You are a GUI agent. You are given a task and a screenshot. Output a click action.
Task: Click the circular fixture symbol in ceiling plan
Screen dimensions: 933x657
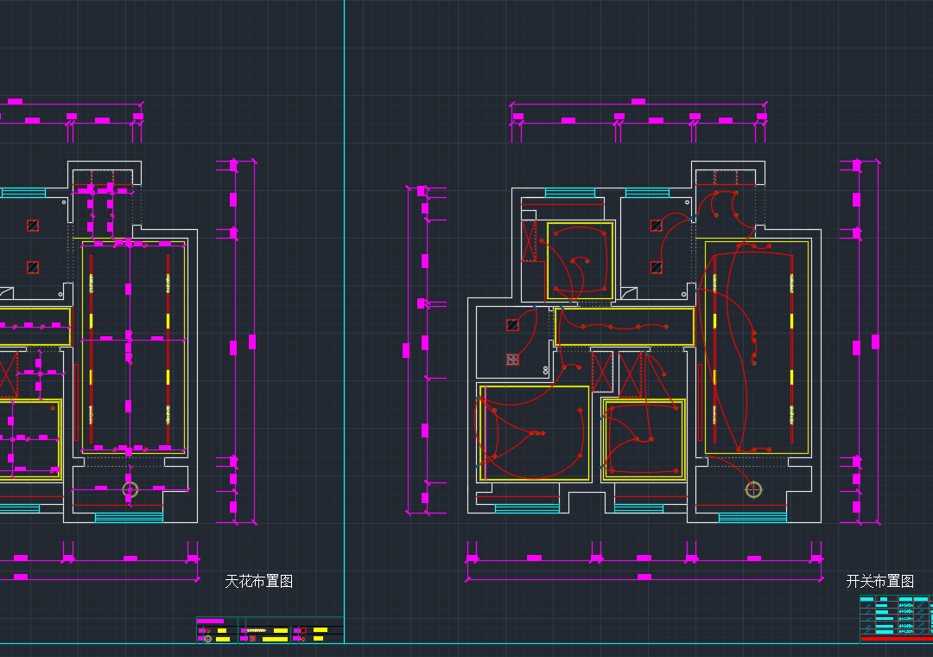[x=130, y=490]
